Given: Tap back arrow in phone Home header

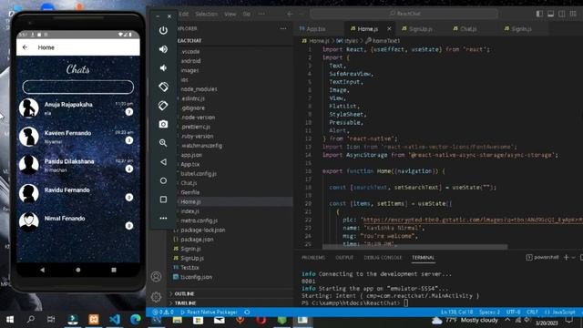Looking at the screenshot, I should (x=25, y=47).
